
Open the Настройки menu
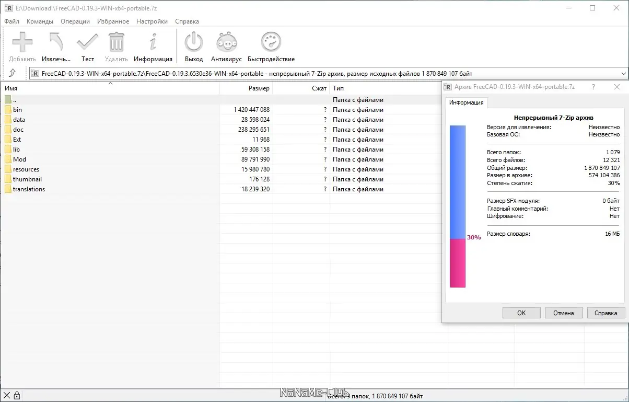pos(152,21)
